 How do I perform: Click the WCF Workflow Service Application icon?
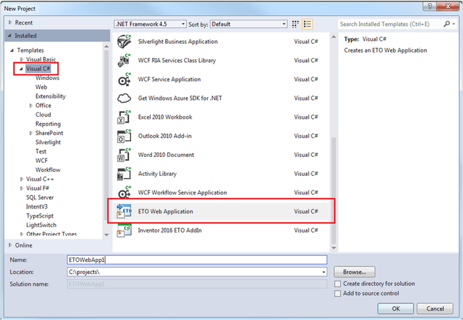click(x=124, y=192)
